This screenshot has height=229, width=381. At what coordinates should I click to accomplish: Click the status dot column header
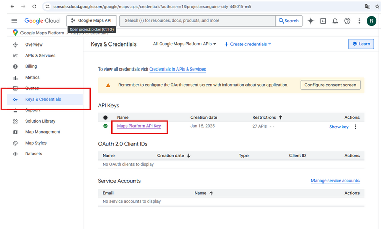[105, 117]
